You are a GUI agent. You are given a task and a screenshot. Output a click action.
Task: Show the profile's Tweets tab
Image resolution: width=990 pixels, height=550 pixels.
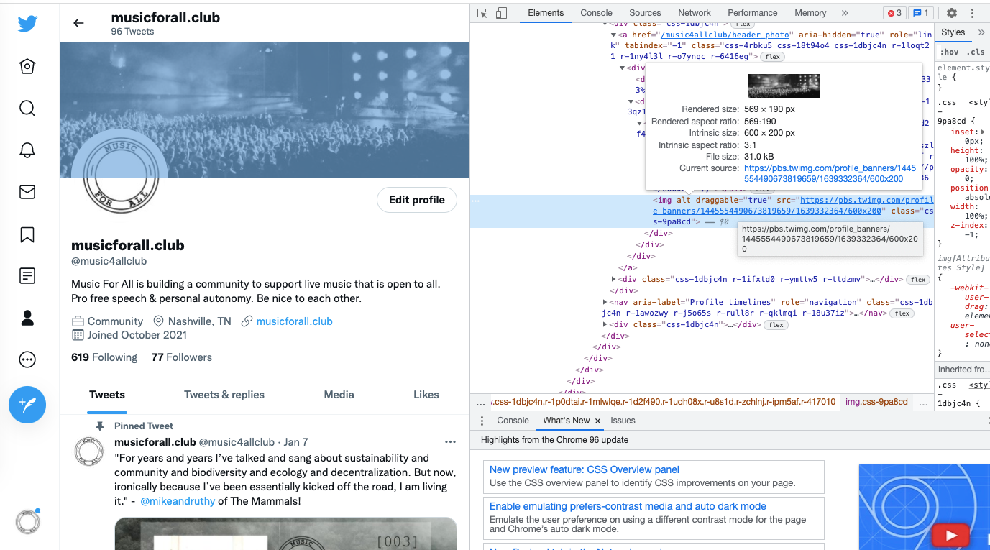point(107,395)
